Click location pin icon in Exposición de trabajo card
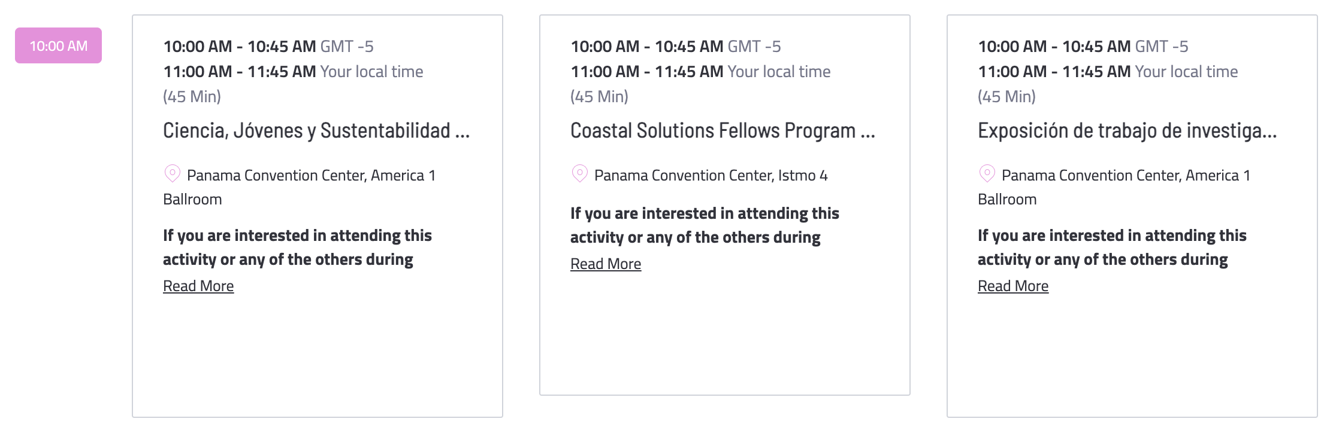The width and height of the screenshot is (1336, 440). (987, 174)
